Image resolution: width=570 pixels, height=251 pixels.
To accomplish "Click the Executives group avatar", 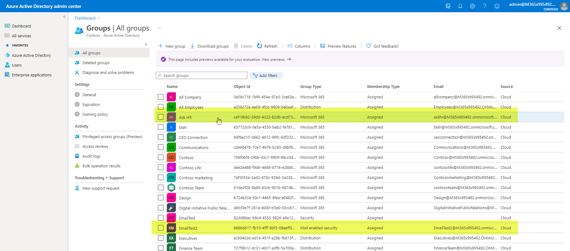I will tap(171, 238).
